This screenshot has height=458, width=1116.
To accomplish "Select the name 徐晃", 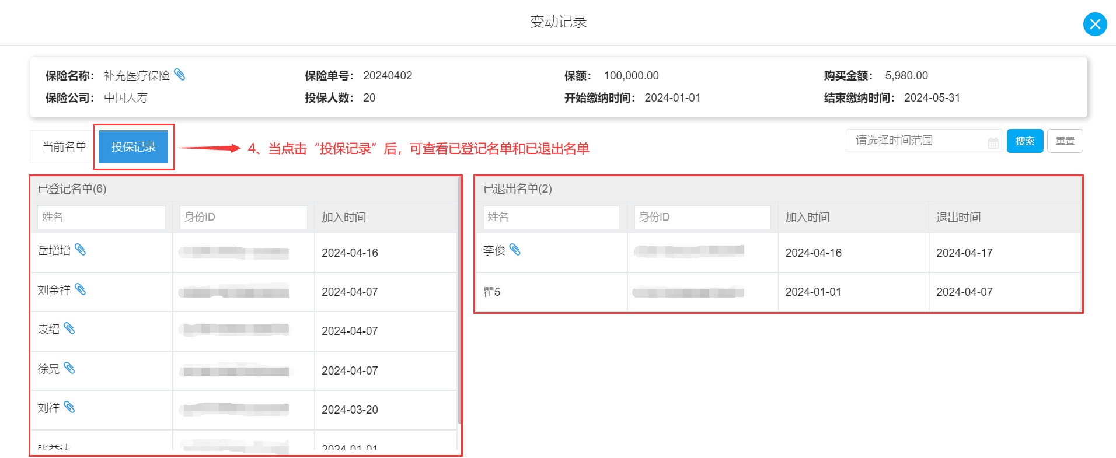I will (48, 369).
